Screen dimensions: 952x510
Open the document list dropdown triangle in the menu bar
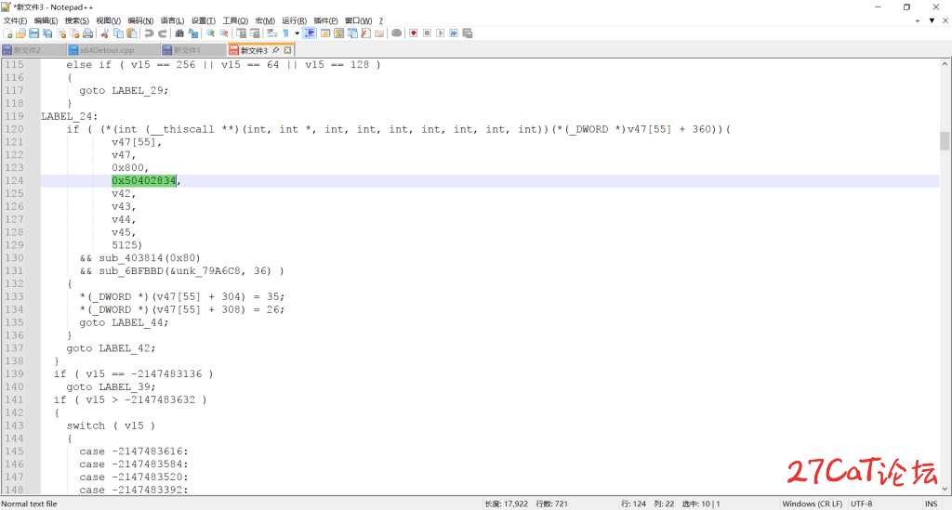pyautogui.click(x=932, y=20)
